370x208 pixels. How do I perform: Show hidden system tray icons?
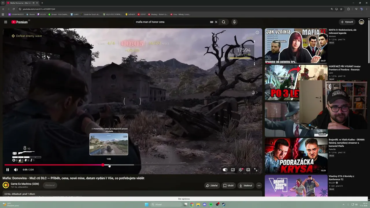point(344,205)
